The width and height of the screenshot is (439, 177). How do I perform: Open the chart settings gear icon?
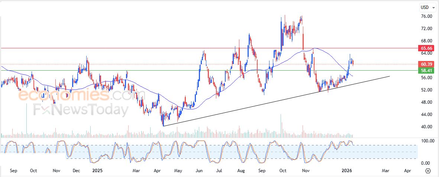(428, 171)
